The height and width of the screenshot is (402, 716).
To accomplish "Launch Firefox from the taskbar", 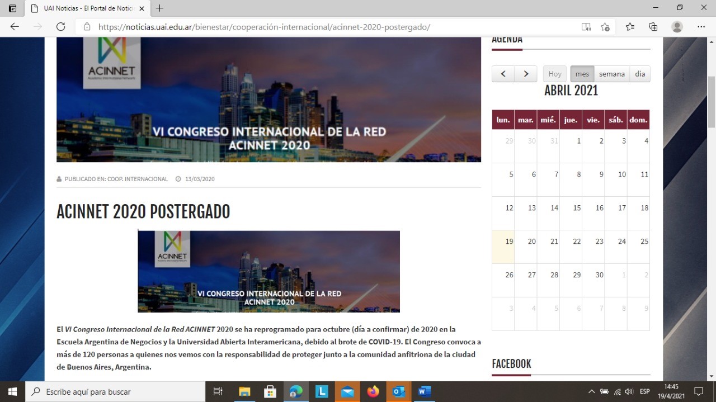I will tap(373, 391).
